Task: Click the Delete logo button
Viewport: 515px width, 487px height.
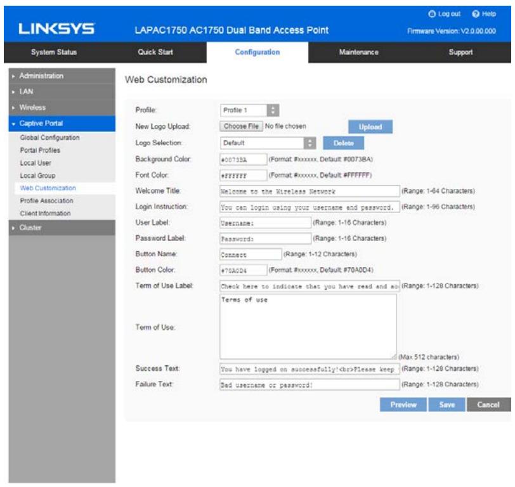Action: (344, 143)
